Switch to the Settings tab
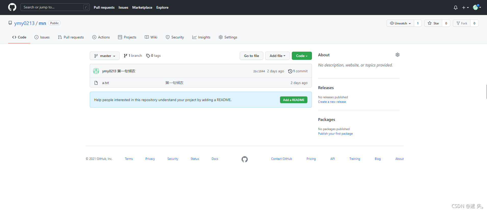 pos(228,37)
